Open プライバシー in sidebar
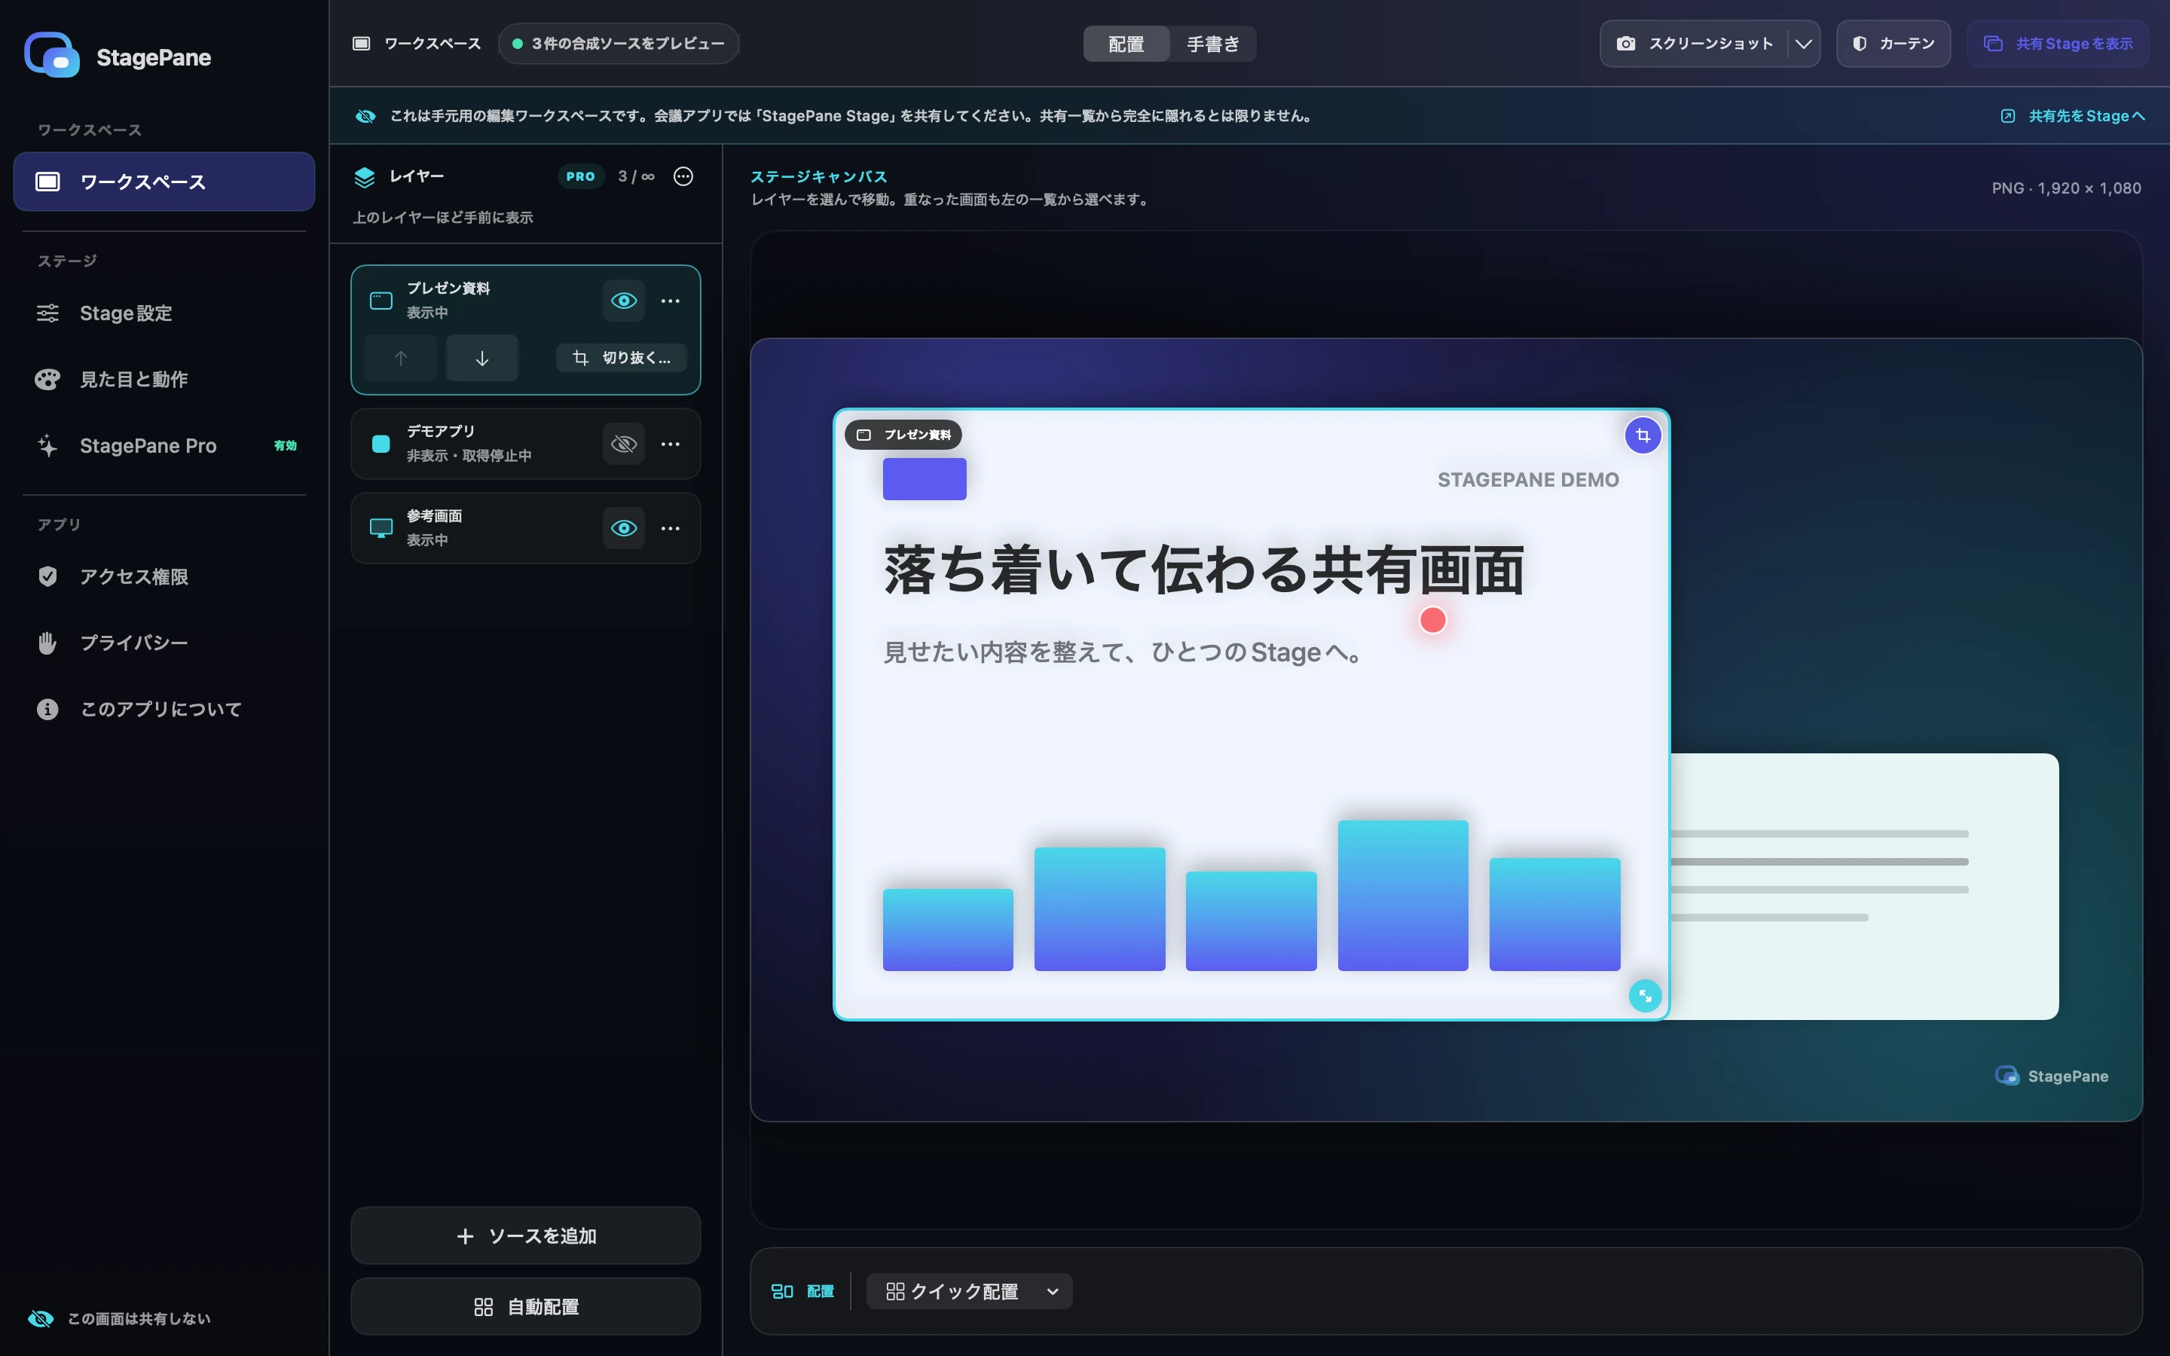Image resolution: width=2170 pixels, height=1356 pixels. click(164, 643)
